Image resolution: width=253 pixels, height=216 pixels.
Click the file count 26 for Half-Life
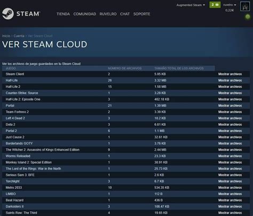coord(110,81)
